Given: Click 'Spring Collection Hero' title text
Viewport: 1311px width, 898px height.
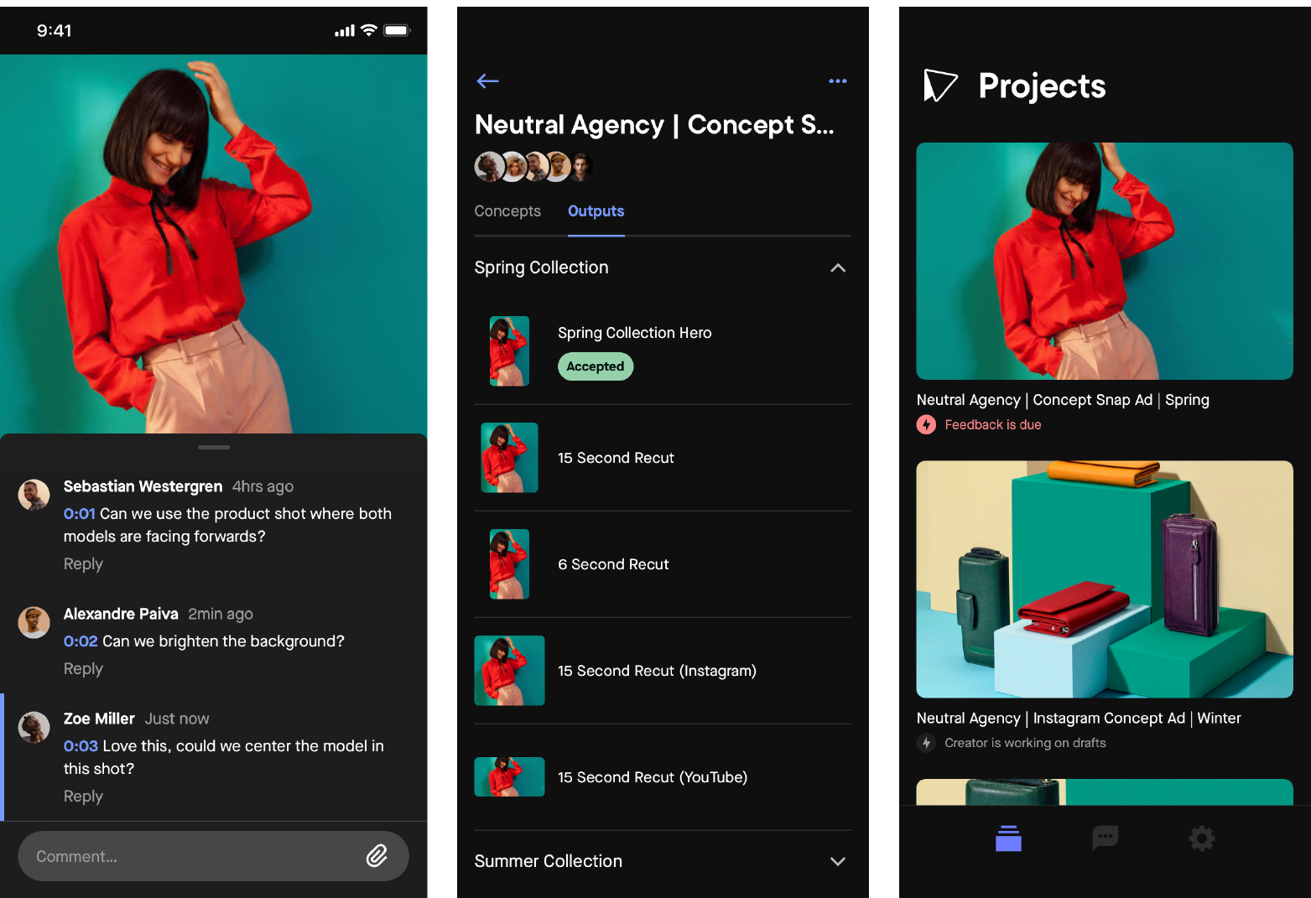Looking at the screenshot, I should [x=635, y=333].
